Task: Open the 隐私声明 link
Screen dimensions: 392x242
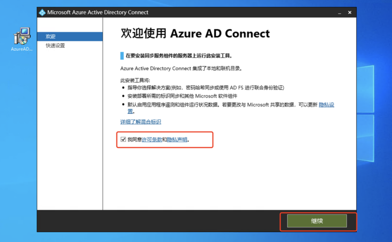Action: (177, 139)
